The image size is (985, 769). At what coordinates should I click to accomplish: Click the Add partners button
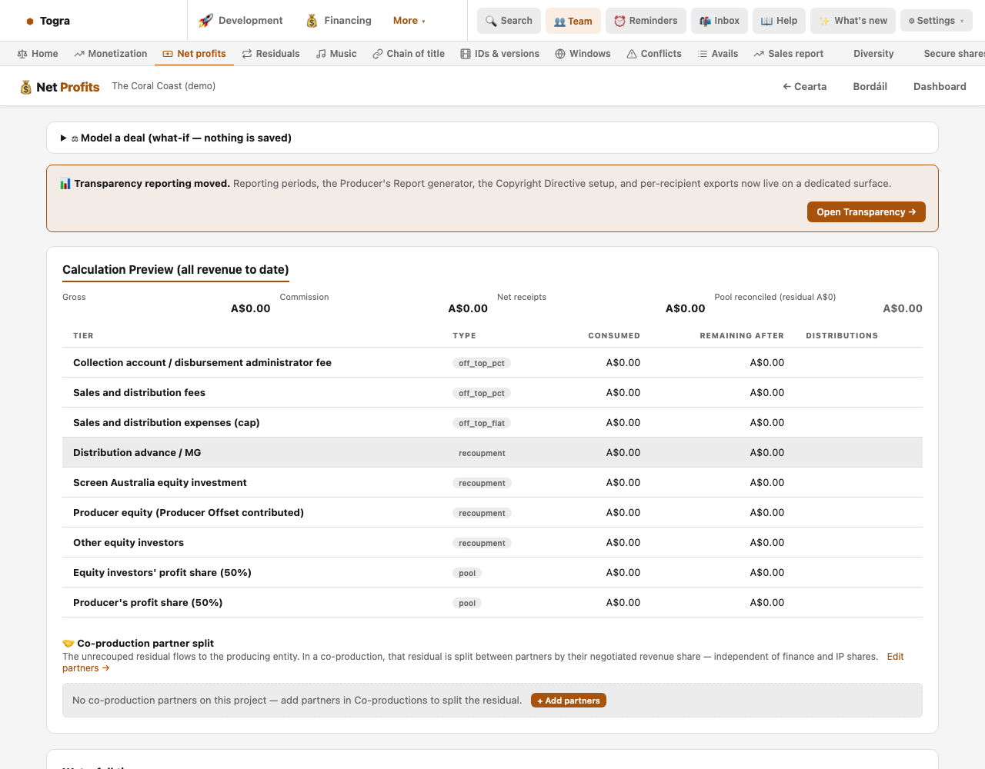tap(569, 701)
